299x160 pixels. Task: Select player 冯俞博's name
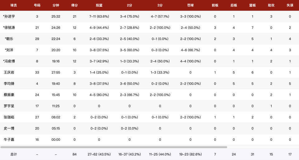point(9,61)
